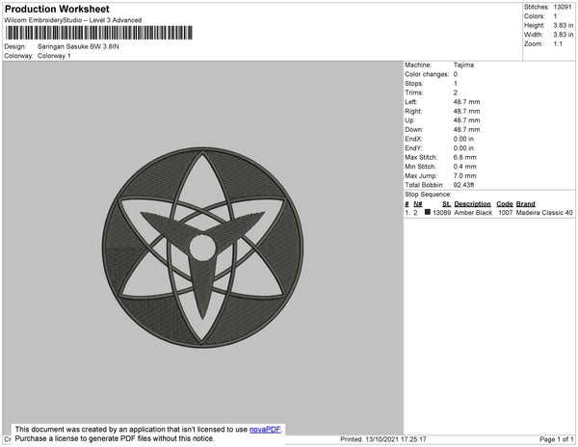Click the Amber Black color swatch
This screenshot has height=447, width=578.
(427, 212)
